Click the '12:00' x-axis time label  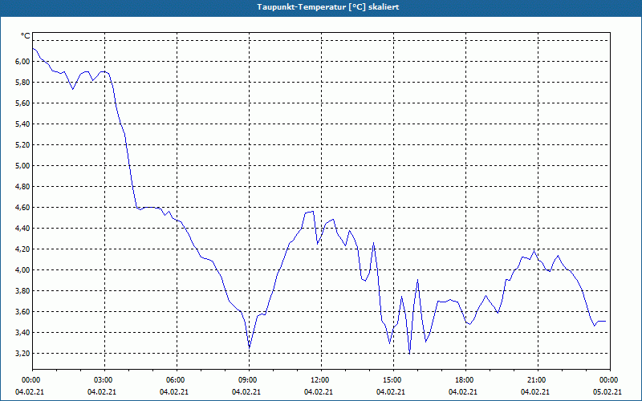(322, 380)
